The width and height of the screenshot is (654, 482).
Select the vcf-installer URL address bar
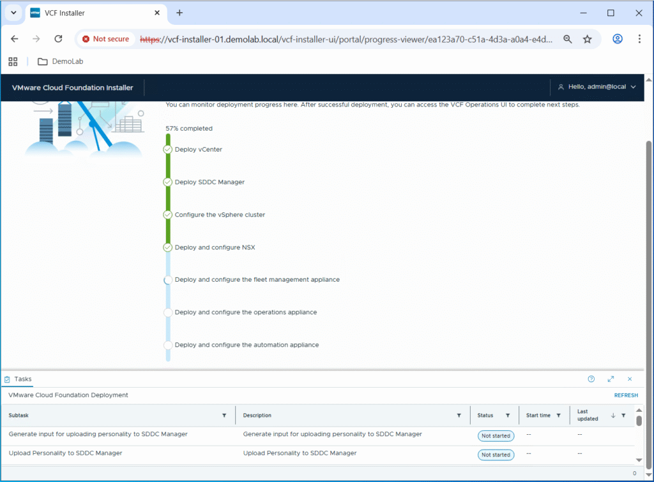tap(346, 39)
